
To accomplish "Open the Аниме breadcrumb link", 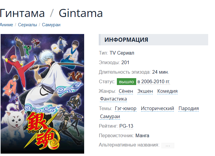I will (x=7, y=25).
